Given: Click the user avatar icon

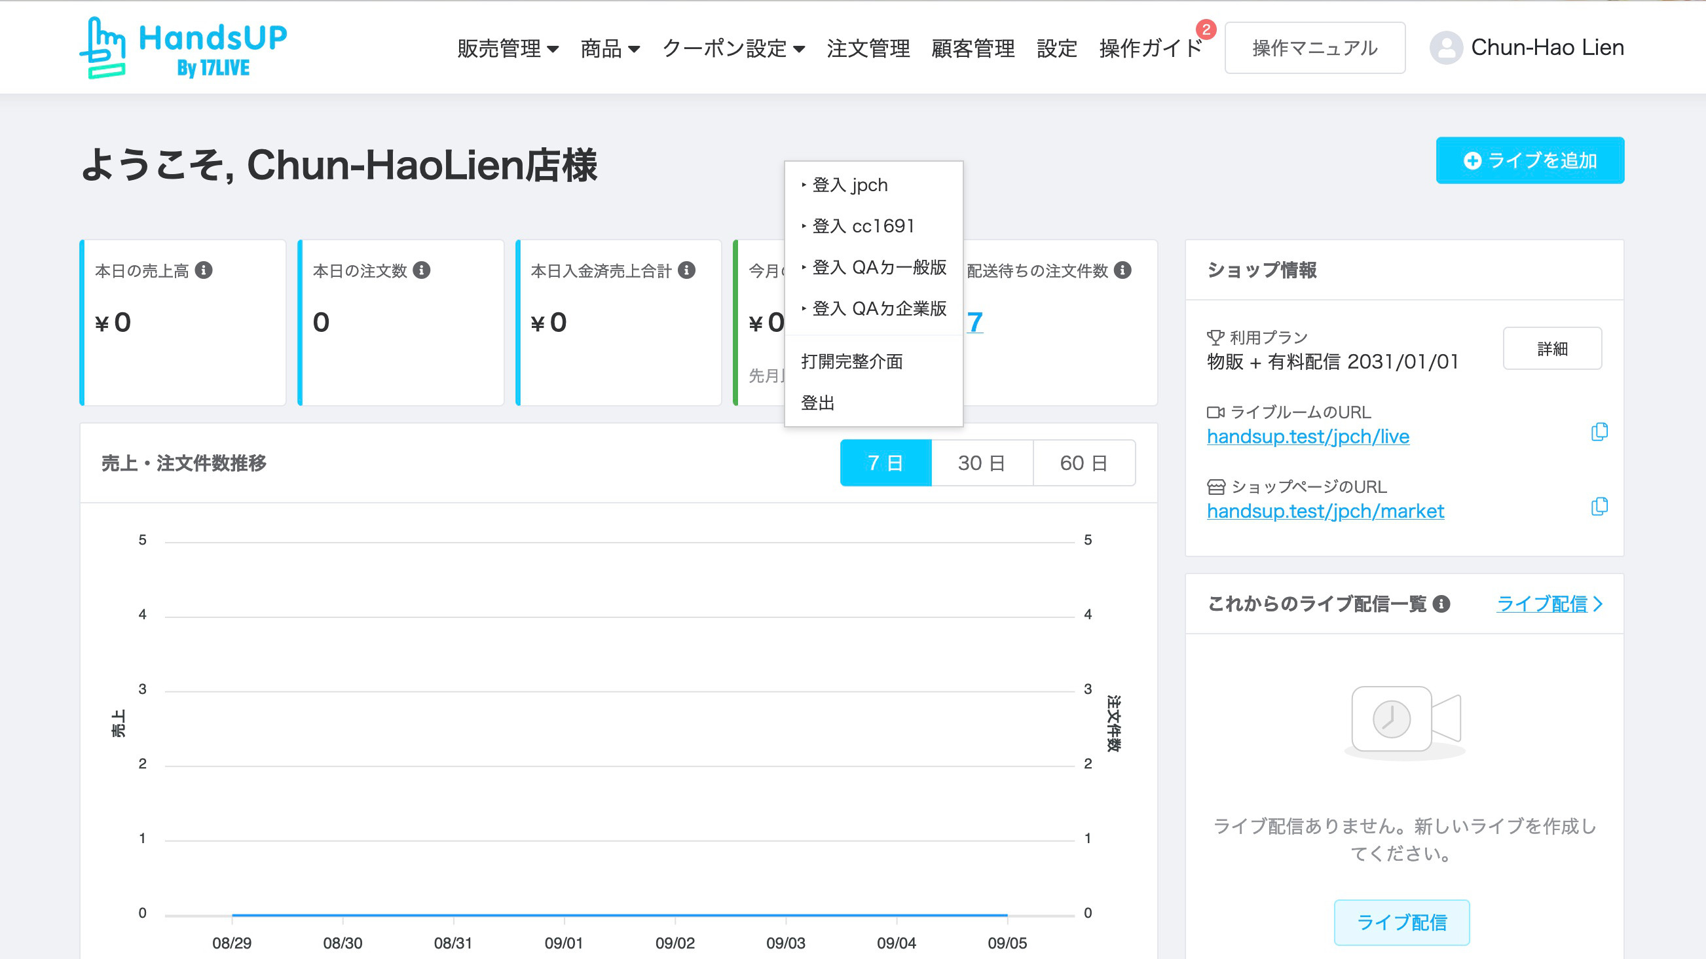Looking at the screenshot, I should click(x=1446, y=48).
